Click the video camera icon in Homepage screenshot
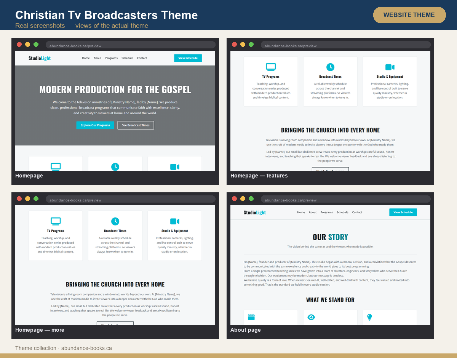Viewport: 457px width, 358px height. (175, 167)
